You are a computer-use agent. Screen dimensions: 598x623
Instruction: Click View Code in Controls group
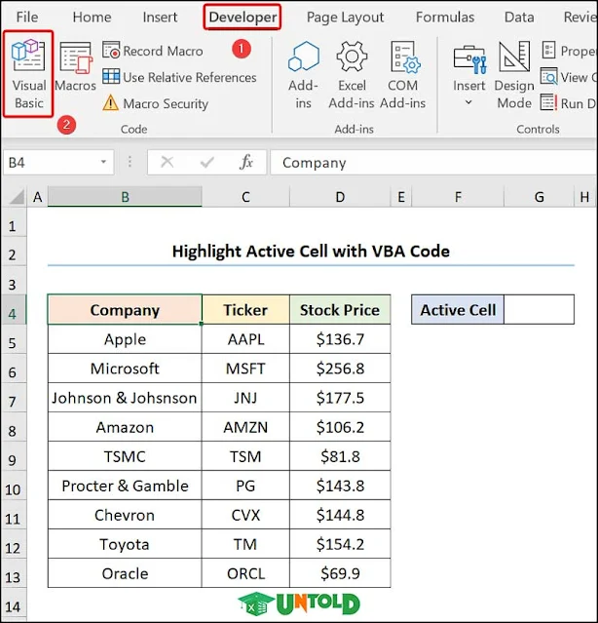coord(568,77)
